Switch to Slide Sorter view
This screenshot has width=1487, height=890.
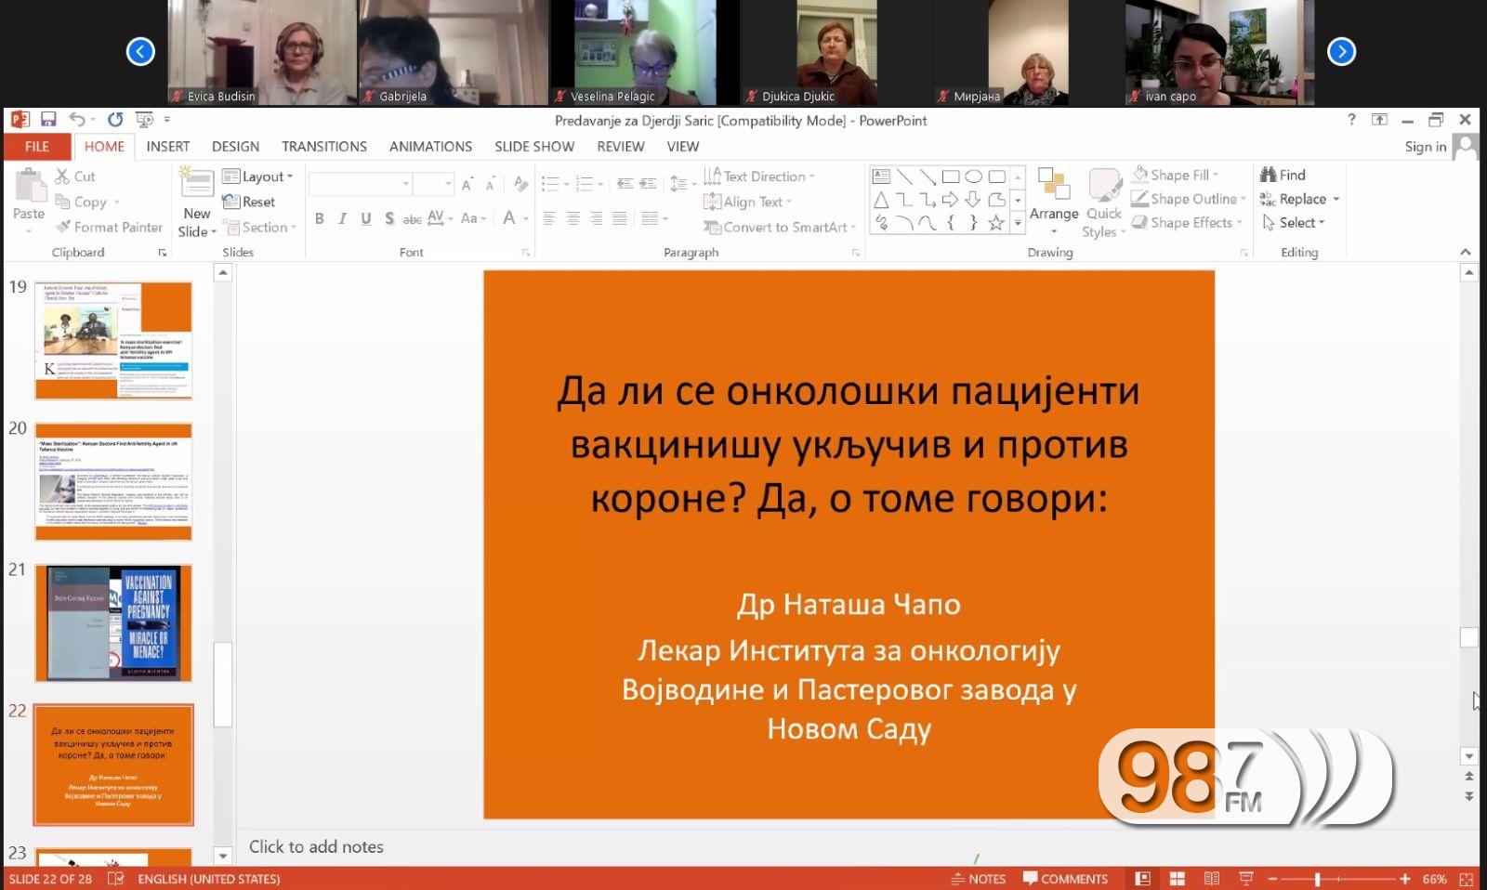(x=1177, y=879)
